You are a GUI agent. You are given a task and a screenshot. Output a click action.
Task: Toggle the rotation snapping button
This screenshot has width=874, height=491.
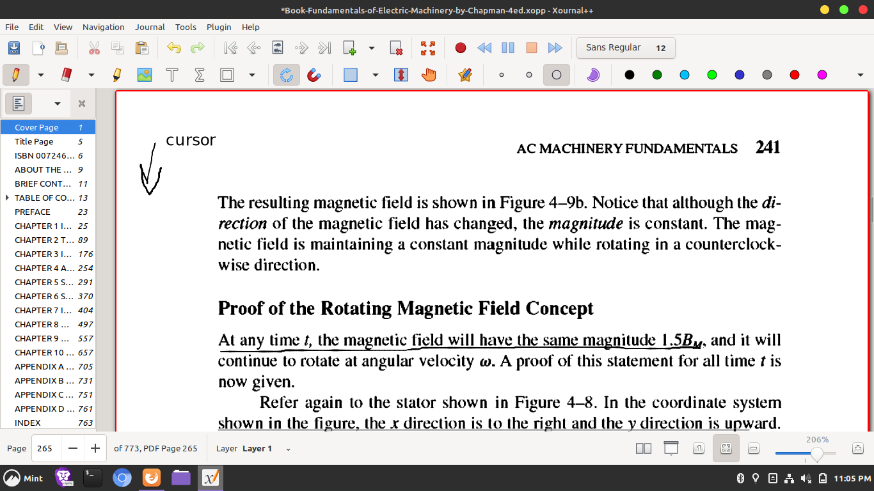point(287,75)
